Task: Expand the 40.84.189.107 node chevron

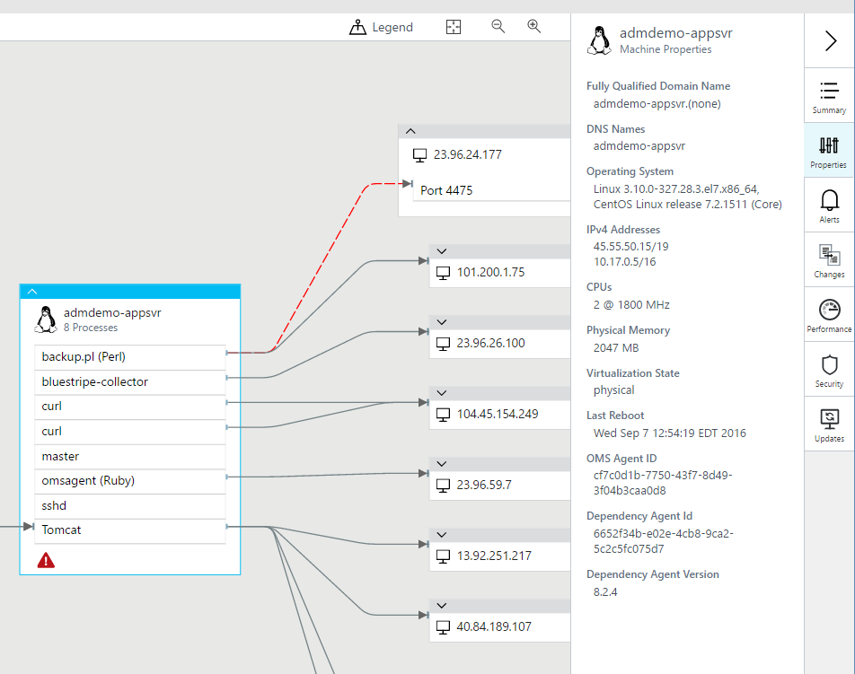Action: (441, 605)
